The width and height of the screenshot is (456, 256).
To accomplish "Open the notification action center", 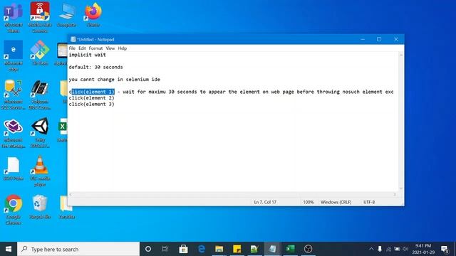I will [x=445, y=249].
